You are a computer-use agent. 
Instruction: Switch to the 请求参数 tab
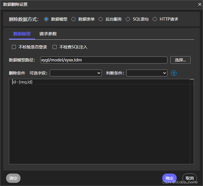pos(48,34)
